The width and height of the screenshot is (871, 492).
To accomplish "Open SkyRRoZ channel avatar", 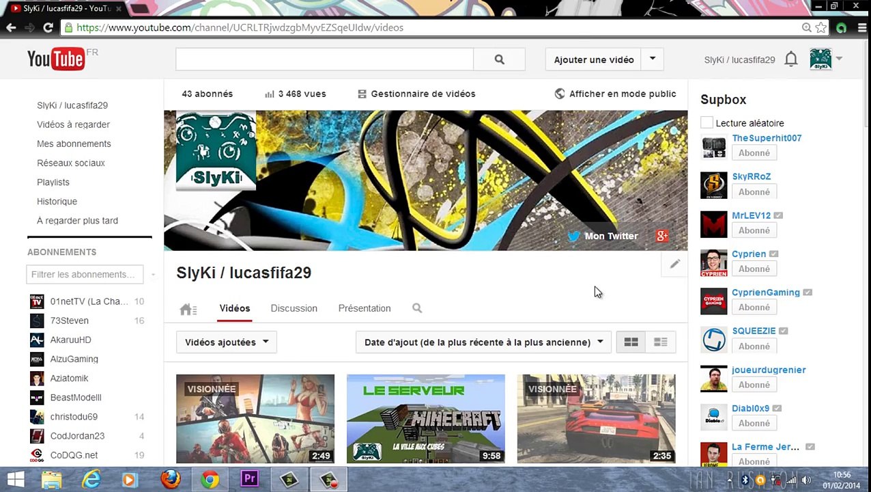I will [x=714, y=185].
